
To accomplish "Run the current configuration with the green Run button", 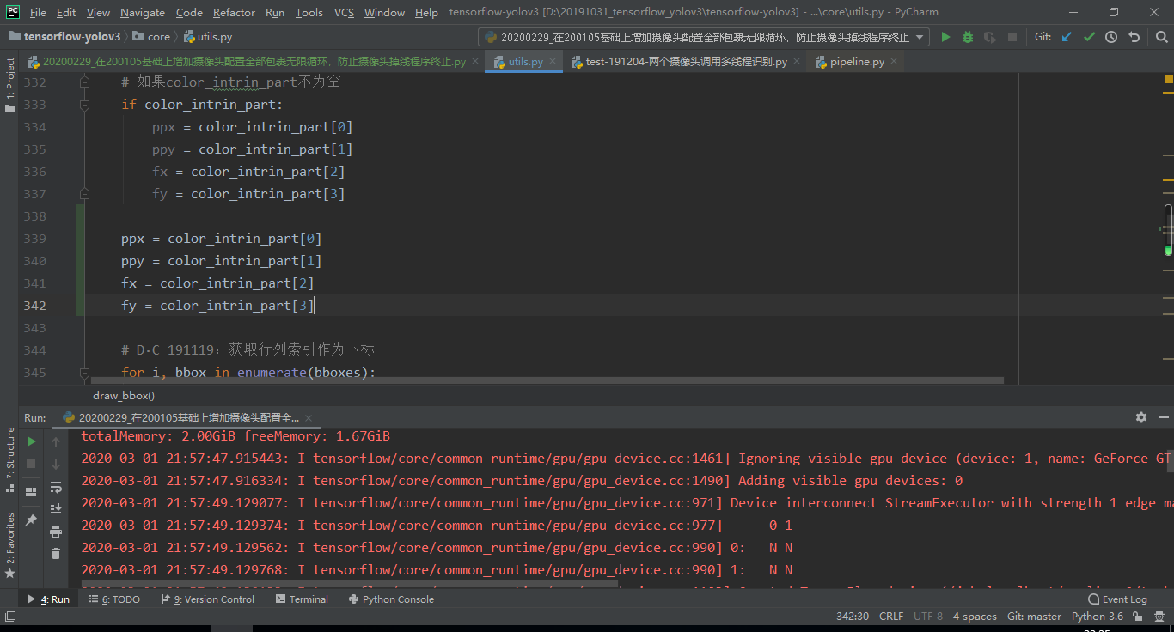I will click(945, 37).
